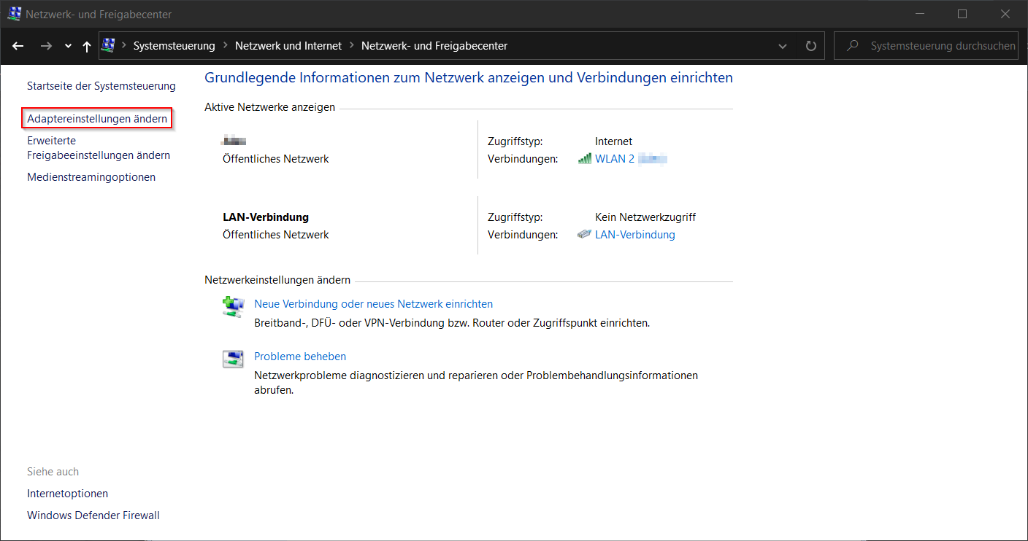1028x541 pixels.
Task: Open Adaptereinstellungen ändern
Action: click(97, 118)
